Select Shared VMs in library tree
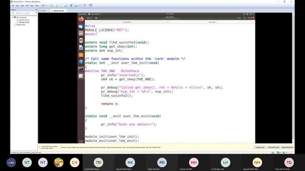The height and width of the screenshot is (171, 305). 20,25
